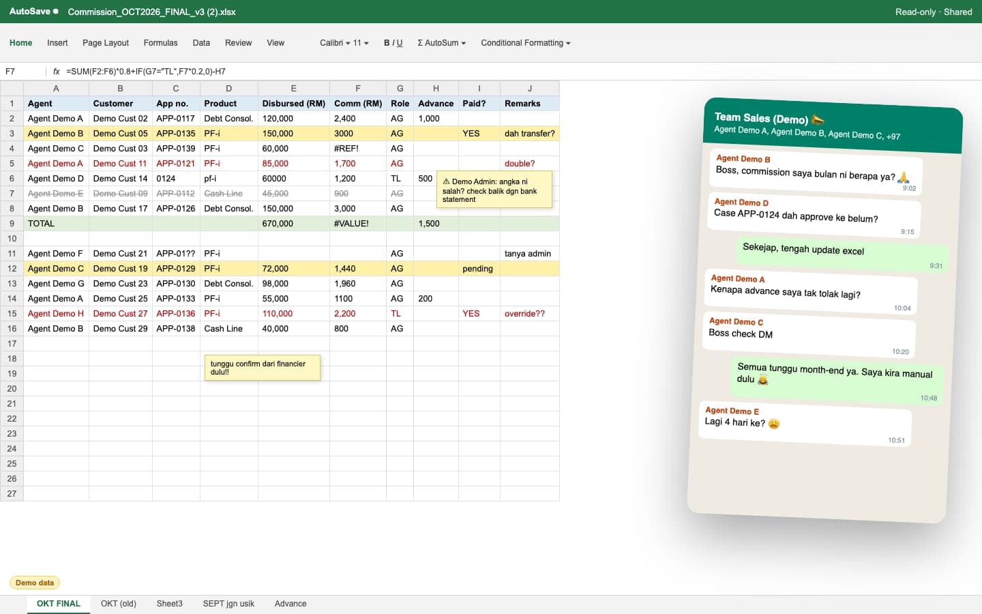Switch to the OKT (old) sheet
The width and height of the screenshot is (982, 614).
(119, 604)
